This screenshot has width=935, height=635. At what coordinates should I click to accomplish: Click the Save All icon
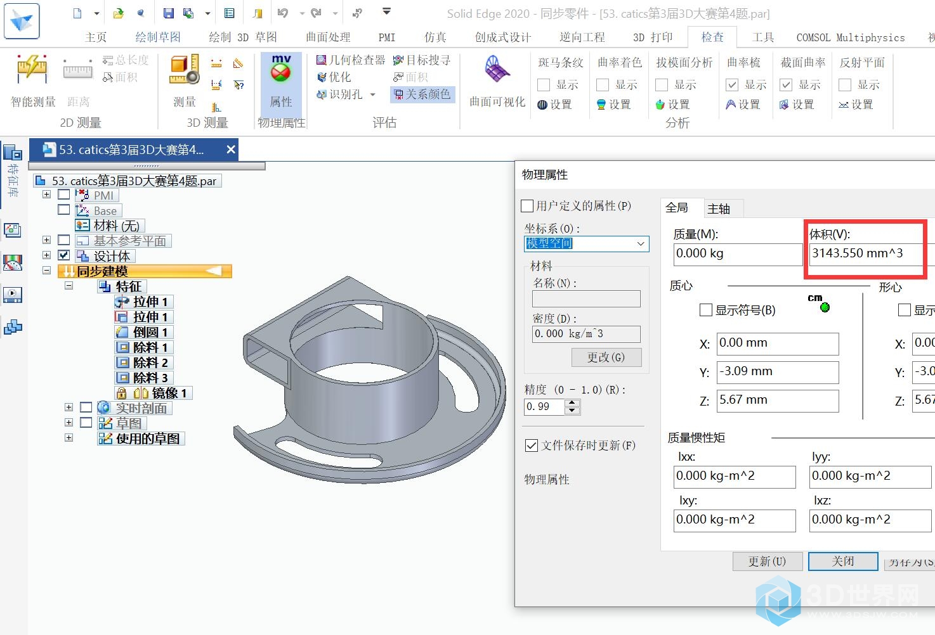188,13
